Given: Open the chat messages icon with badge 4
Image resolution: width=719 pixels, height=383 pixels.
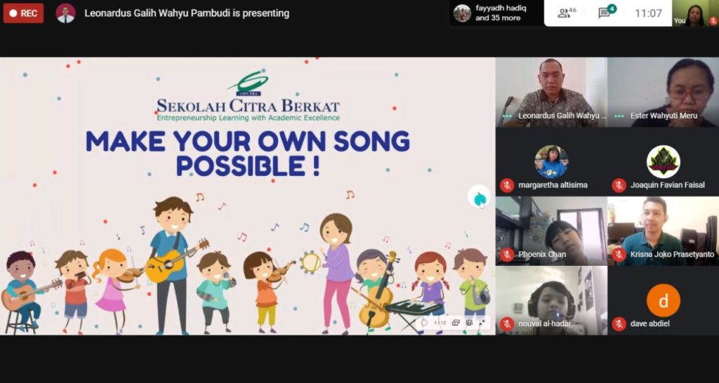Looking at the screenshot, I should (607, 13).
